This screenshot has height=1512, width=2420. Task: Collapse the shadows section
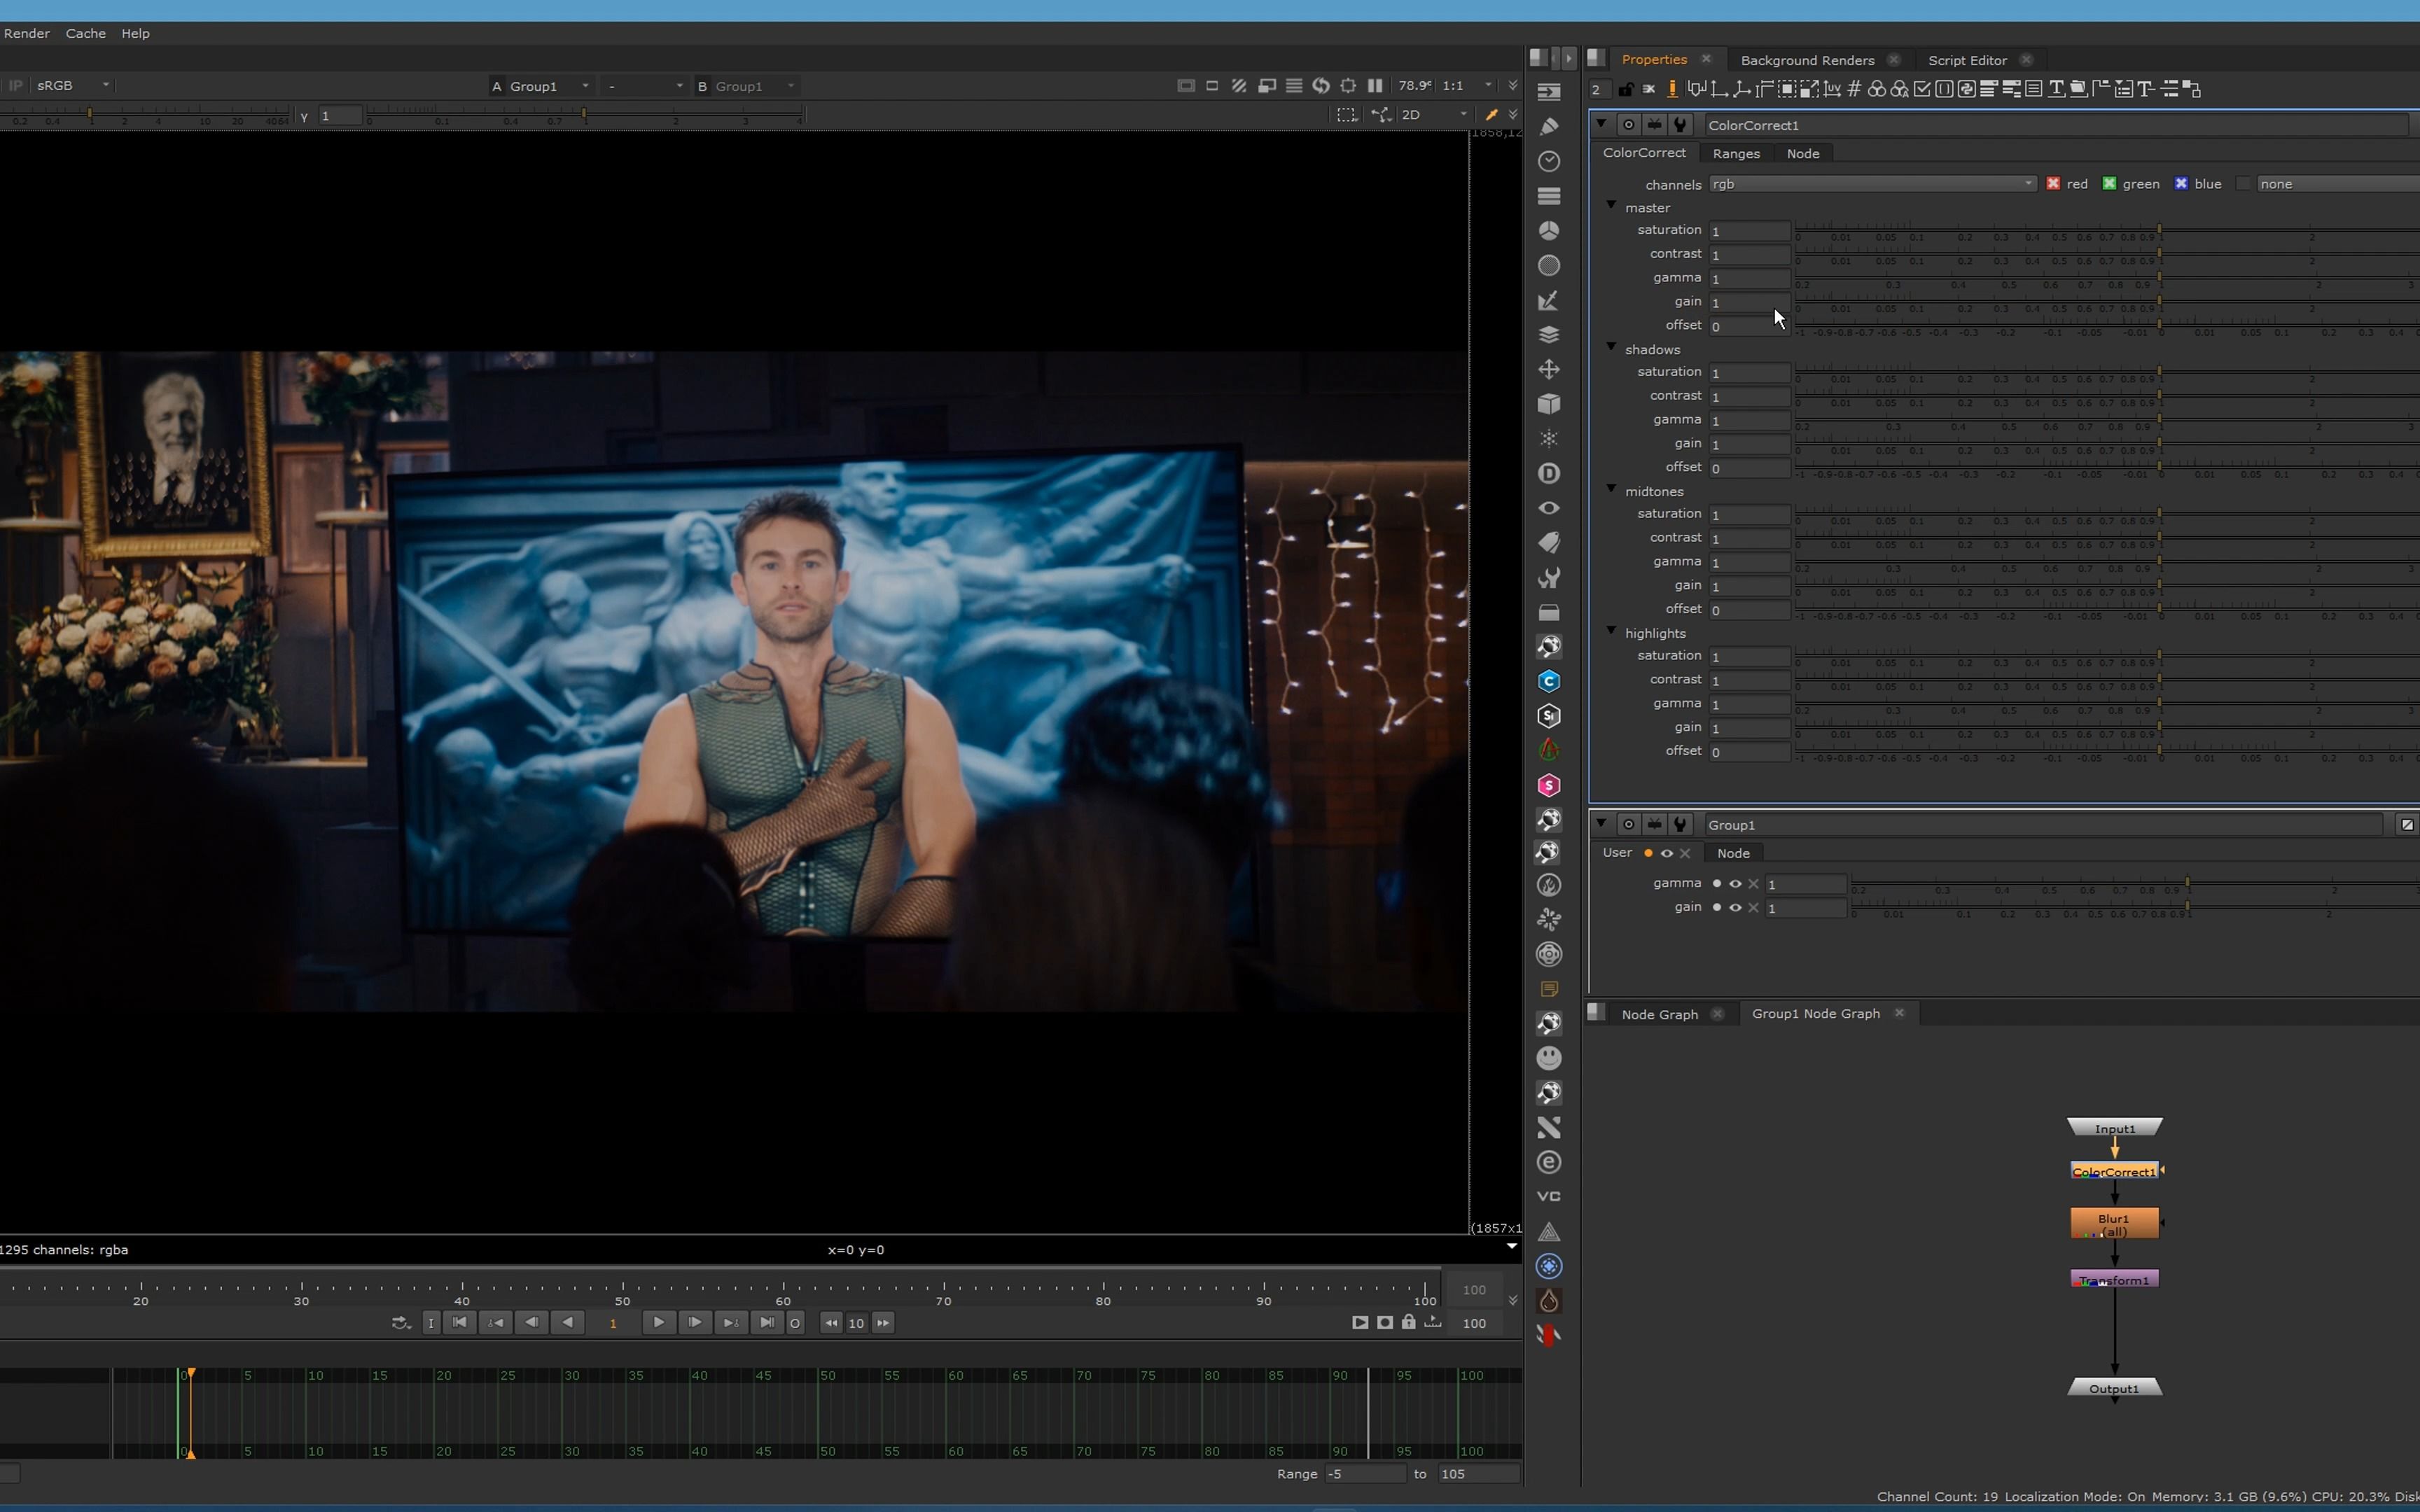pos(1611,347)
